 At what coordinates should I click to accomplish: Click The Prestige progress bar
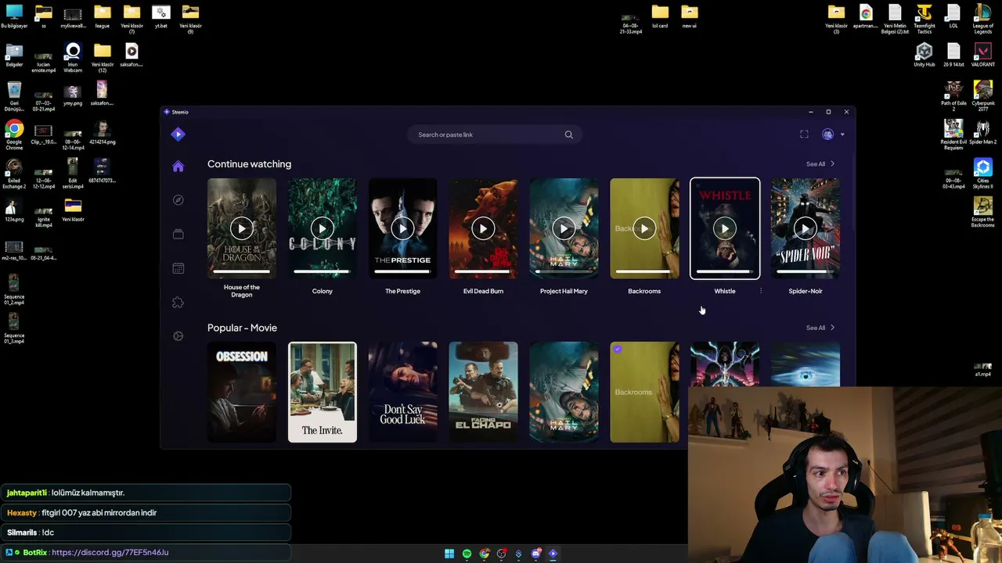click(x=402, y=272)
